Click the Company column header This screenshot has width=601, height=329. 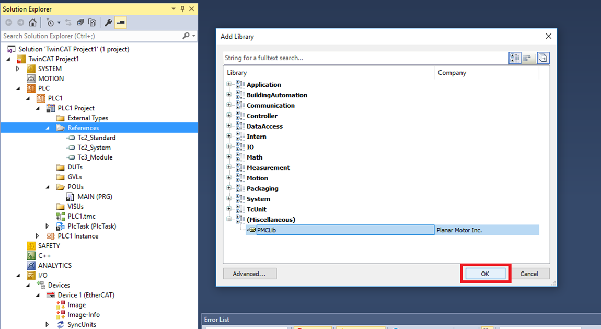tap(486, 73)
